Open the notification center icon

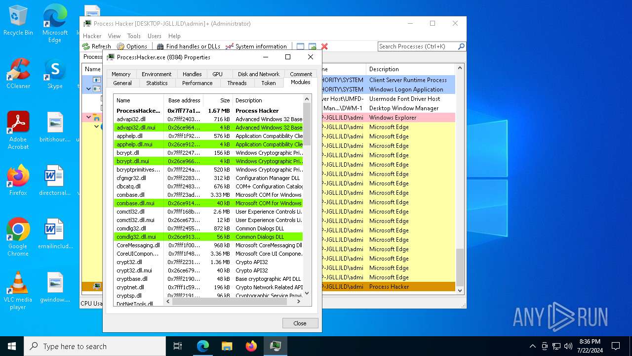click(616, 346)
